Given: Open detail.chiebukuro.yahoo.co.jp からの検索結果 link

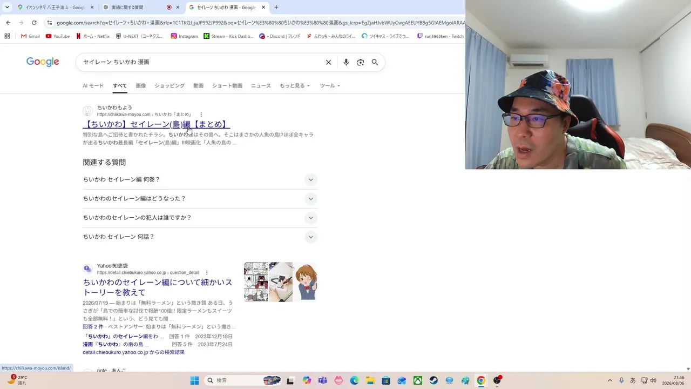Looking at the screenshot, I should pos(134,352).
